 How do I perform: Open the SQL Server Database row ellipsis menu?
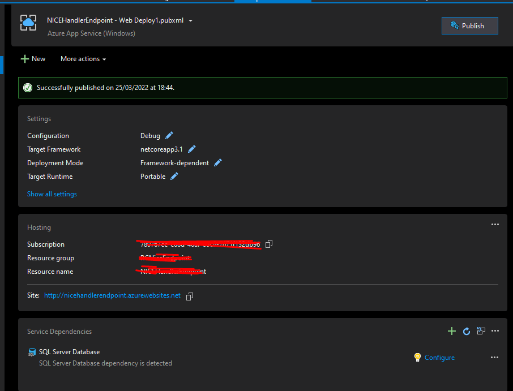[x=495, y=357]
